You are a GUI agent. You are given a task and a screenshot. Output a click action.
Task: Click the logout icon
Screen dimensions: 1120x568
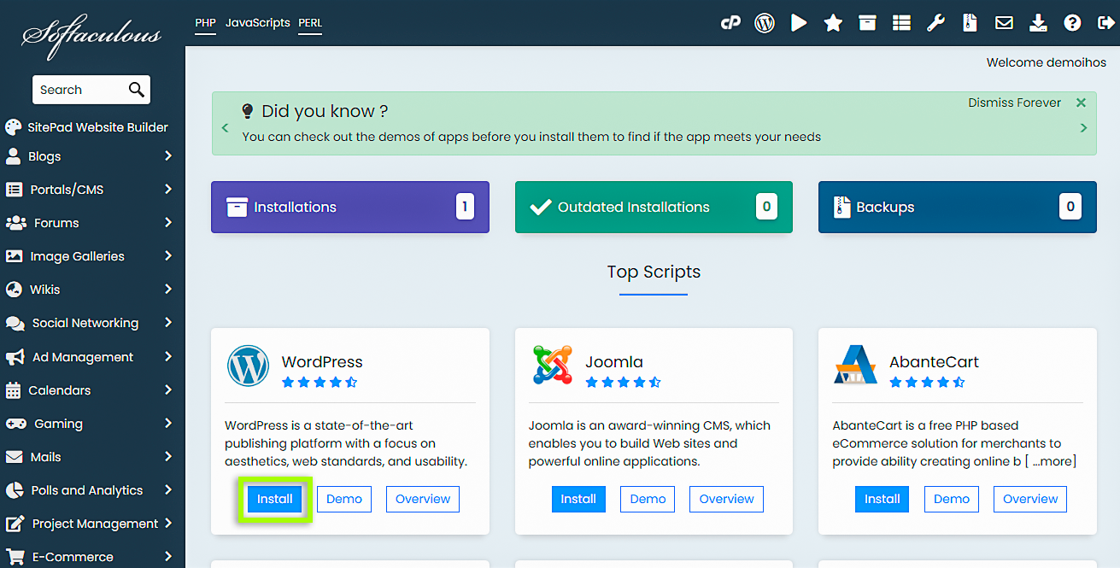1105,23
